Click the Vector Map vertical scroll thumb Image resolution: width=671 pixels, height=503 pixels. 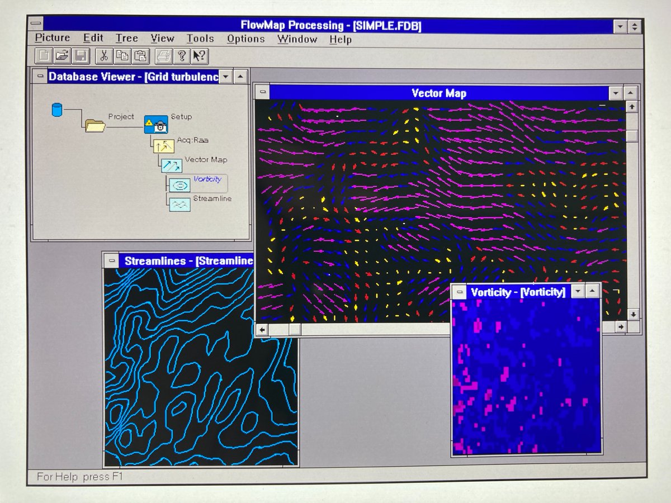click(632, 136)
